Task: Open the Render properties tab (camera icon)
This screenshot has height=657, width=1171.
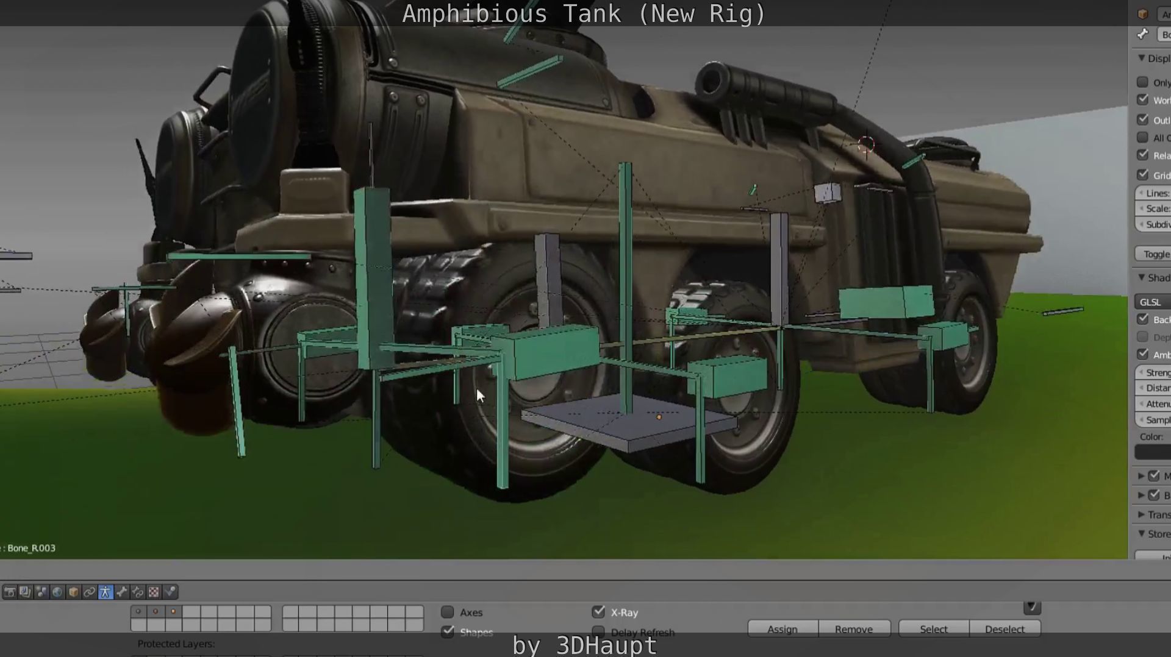Action: click(10, 592)
